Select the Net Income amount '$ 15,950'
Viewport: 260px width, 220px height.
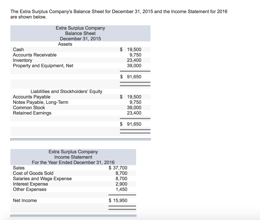[x=118, y=200]
